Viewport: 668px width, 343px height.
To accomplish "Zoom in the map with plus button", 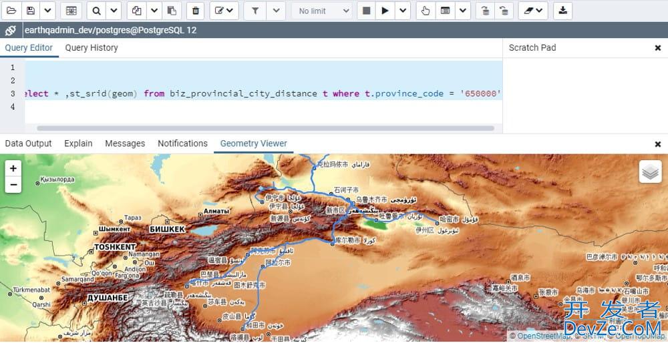I will [13, 168].
